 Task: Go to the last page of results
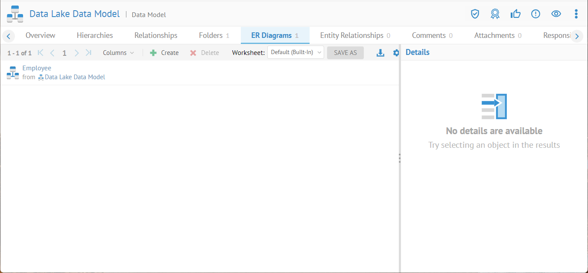coord(88,53)
